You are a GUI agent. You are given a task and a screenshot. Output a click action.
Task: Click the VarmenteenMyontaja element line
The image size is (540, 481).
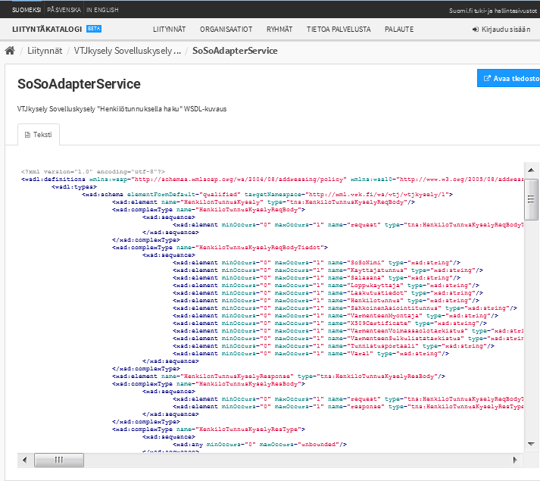click(336, 316)
